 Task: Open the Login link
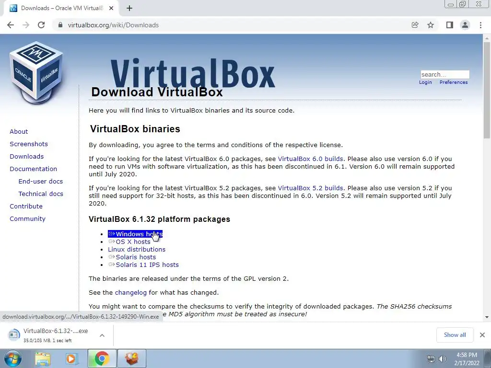[x=425, y=82]
